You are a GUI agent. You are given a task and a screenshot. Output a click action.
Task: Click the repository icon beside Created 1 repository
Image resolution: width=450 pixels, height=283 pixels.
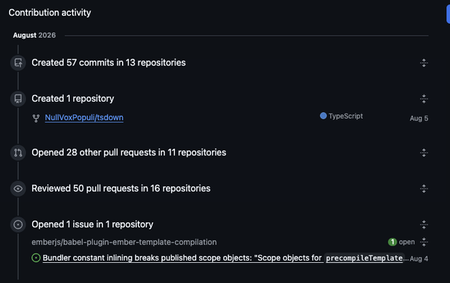click(18, 99)
